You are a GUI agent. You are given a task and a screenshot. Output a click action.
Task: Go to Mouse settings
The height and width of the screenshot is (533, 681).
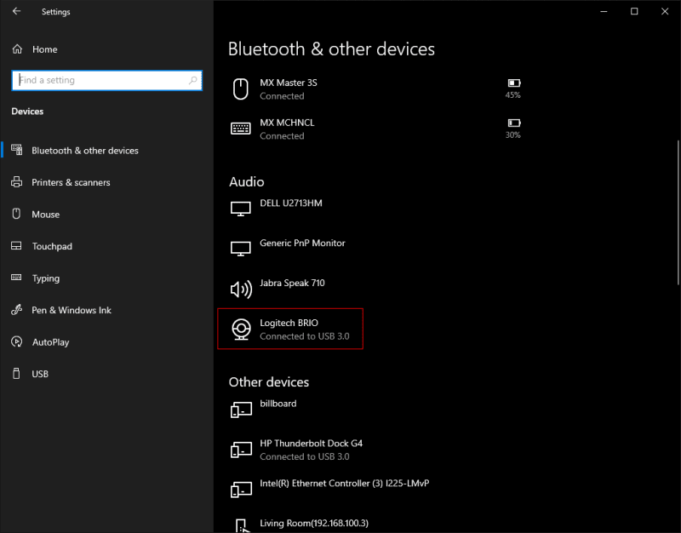(46, 215)
